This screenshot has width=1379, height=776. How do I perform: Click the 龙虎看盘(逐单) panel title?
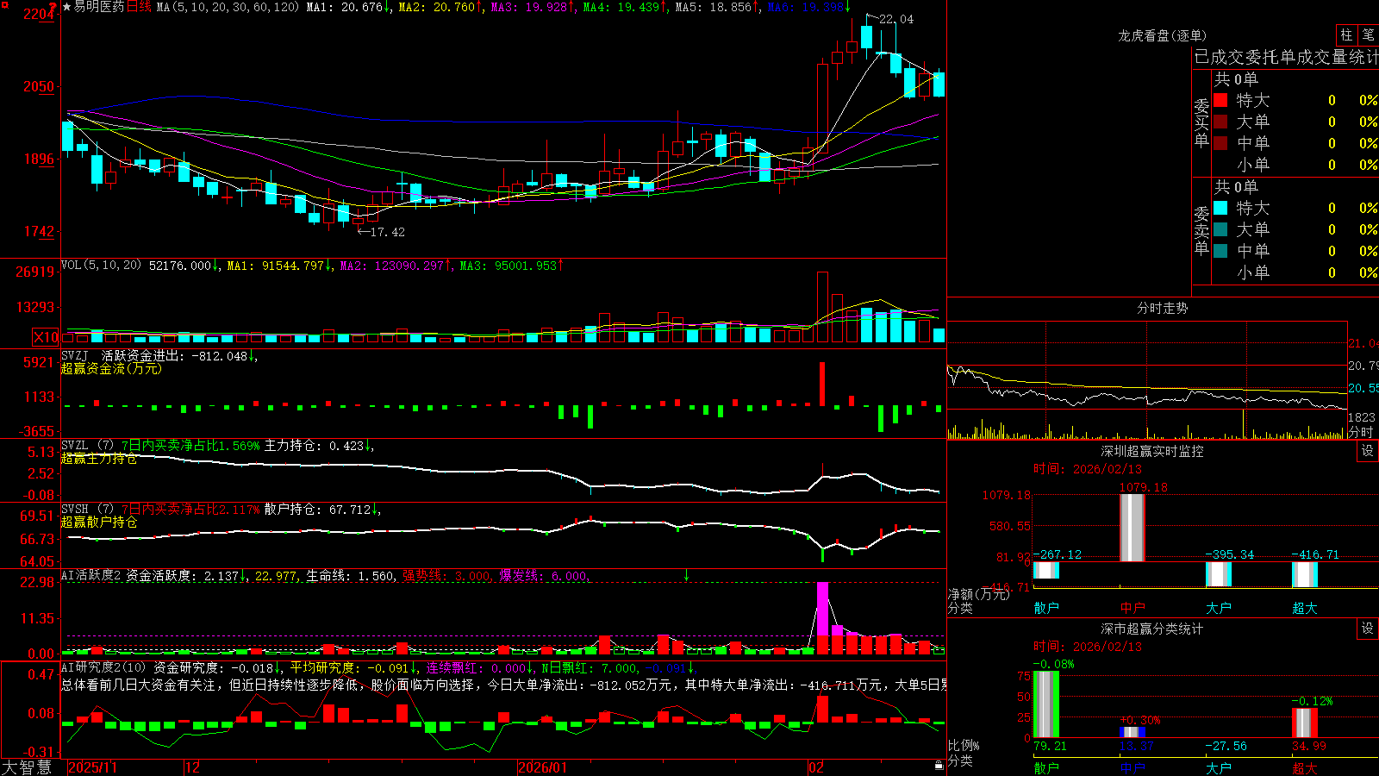[1163, 35]
